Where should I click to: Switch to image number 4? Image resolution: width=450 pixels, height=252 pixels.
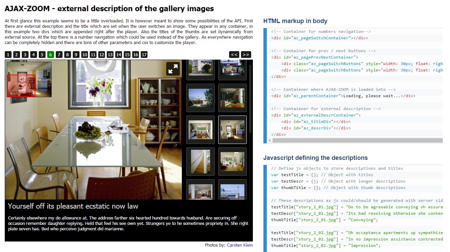click(x=34, y=55)
